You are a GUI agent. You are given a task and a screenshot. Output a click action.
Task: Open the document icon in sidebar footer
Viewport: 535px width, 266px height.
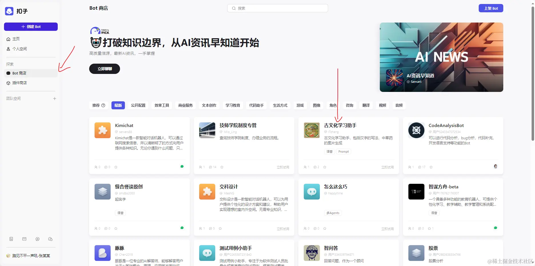click(x=11, y=239)
